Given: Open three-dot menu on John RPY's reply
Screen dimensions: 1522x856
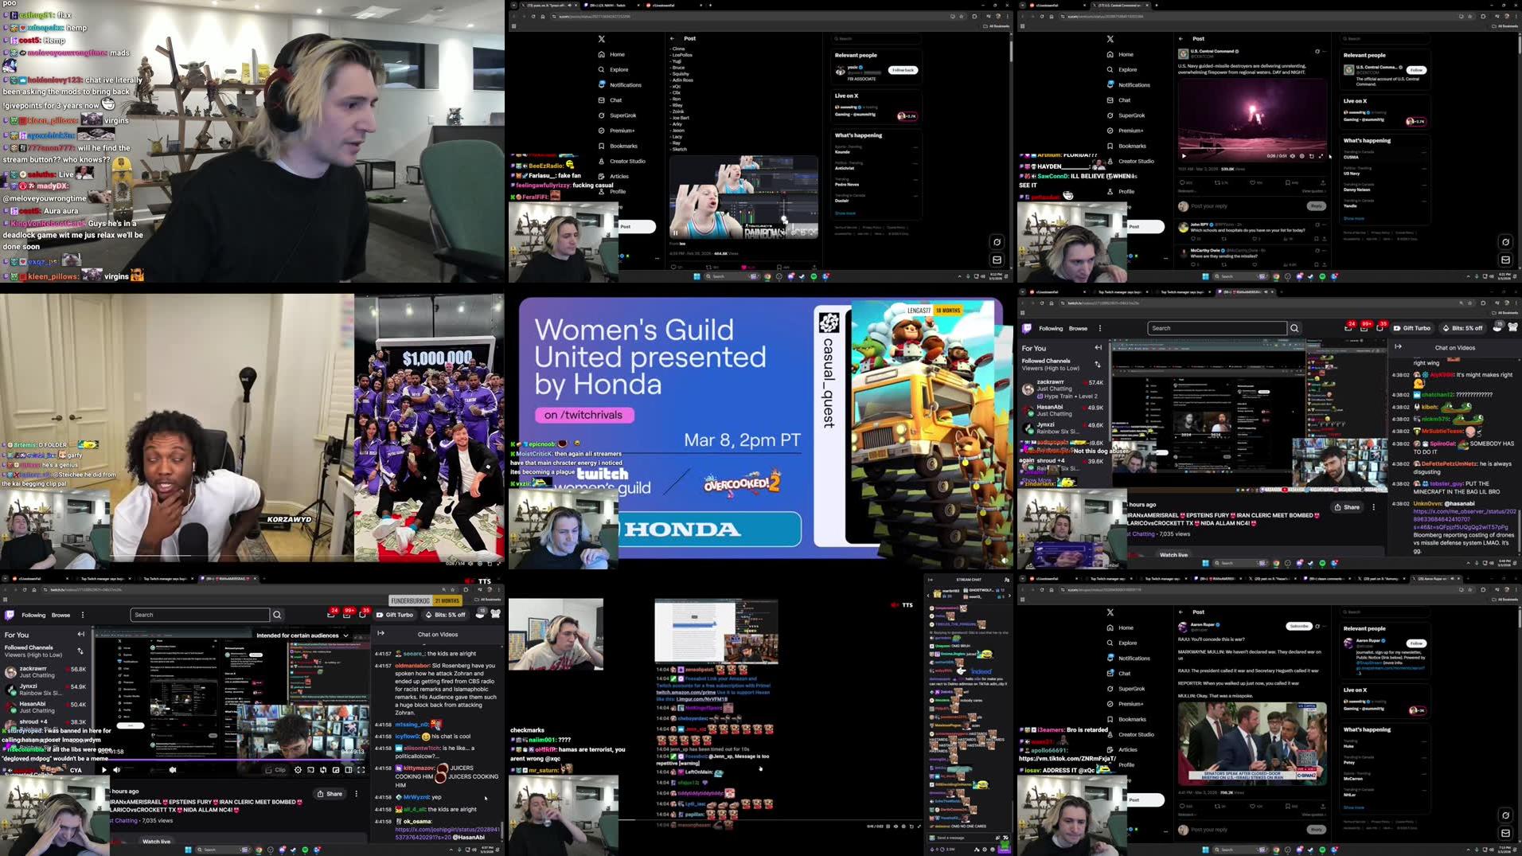Looking at the screenshot, I should (1323, 225).
